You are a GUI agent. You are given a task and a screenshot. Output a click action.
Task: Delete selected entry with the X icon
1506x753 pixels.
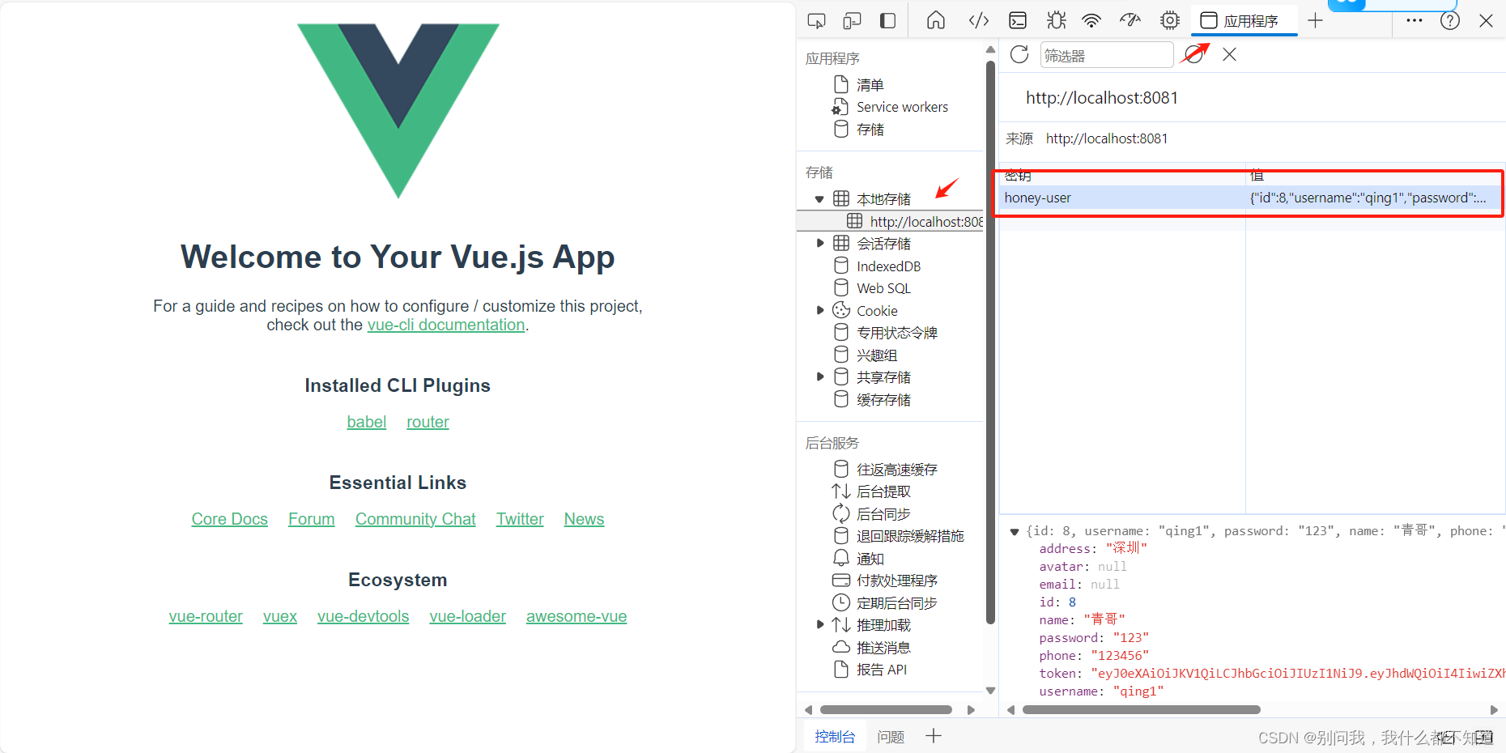[1229, 54]
